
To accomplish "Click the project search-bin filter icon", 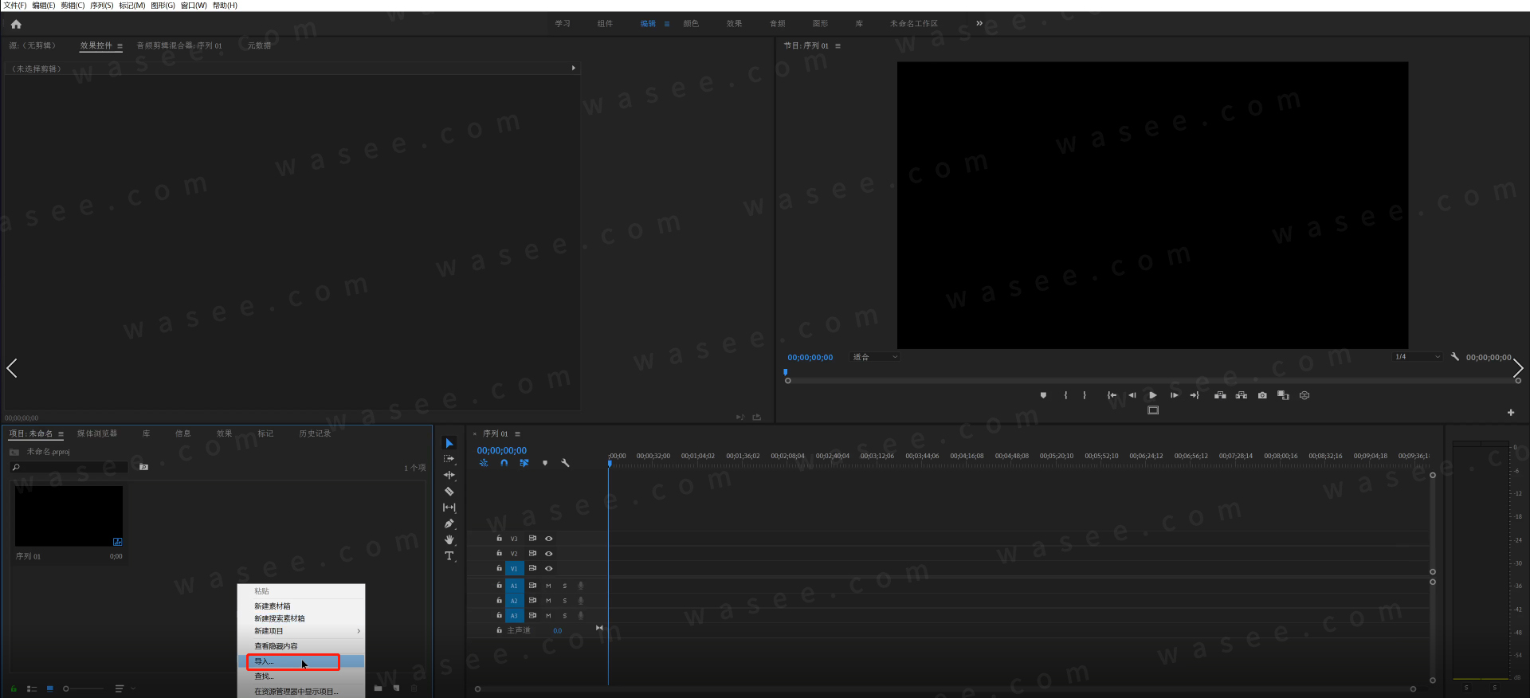I will (143, 467).
